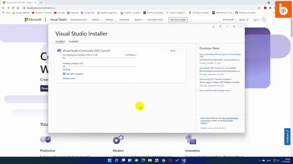Image resolution: width=293 pixels, height=164 pixels.
Task: Pause the Visual Studio Community installation
Action: [x=173, y=51]
